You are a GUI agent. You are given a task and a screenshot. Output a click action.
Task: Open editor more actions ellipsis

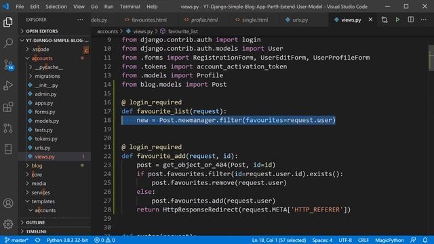423,20
